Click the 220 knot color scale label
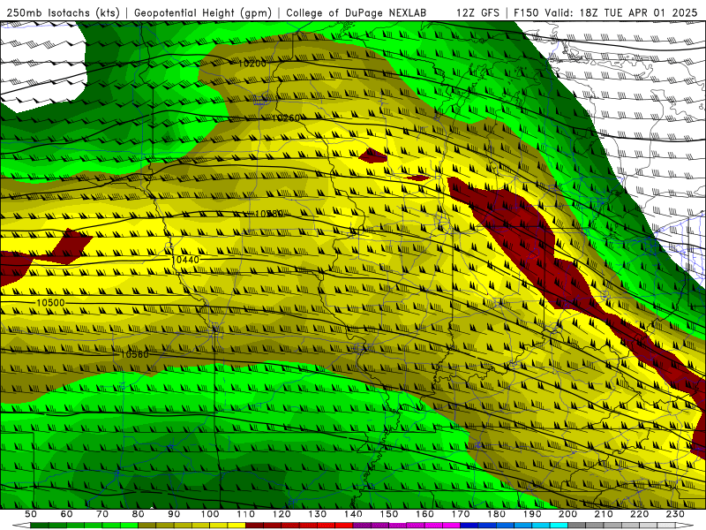The height and width of the screenshot is (530, 706). point(640,514)
